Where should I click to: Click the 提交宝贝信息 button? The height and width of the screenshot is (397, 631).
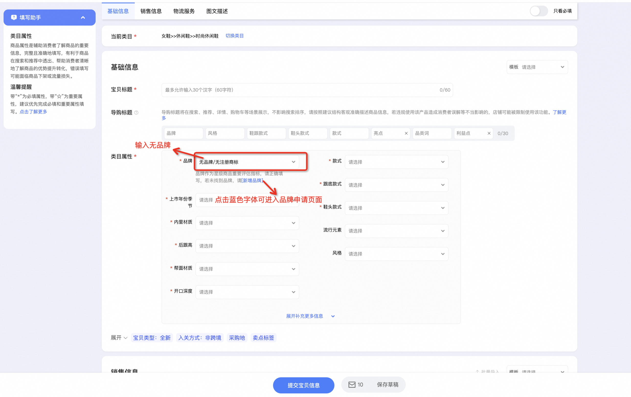click(x=303, y=385)
